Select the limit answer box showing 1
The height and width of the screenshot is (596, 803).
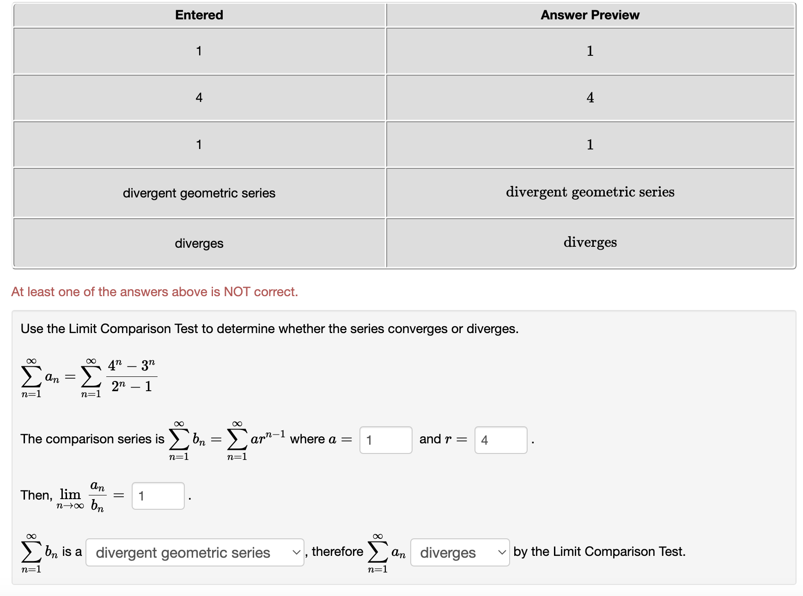point(158,496)
